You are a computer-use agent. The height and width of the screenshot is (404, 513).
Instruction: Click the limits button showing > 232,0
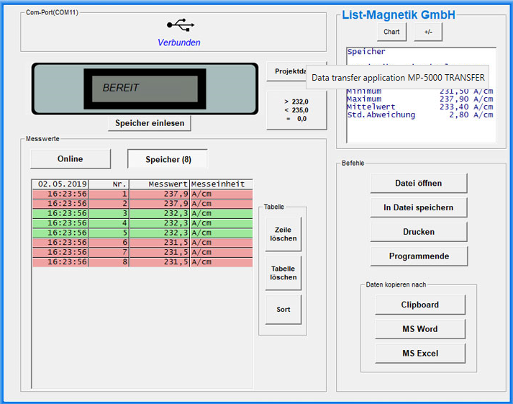pos(296,110)
